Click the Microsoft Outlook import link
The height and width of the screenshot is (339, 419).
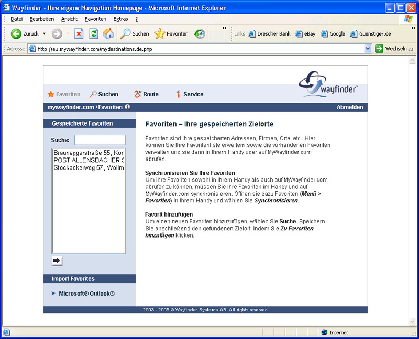click(x=86, y=293)
